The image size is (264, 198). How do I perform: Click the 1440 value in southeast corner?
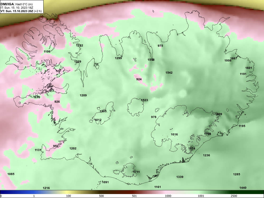tap(243, 188)
